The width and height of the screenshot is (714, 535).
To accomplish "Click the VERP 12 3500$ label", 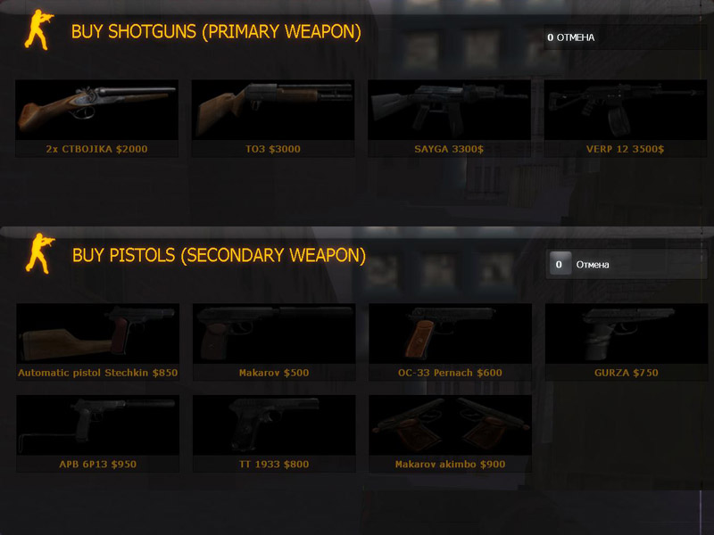I will (626, 149).
